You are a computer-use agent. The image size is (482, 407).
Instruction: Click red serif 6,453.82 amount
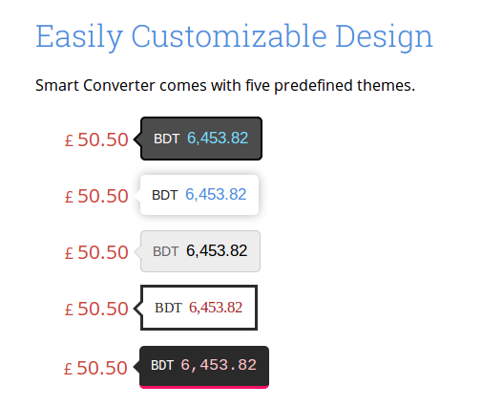click(x=216, y=308)
